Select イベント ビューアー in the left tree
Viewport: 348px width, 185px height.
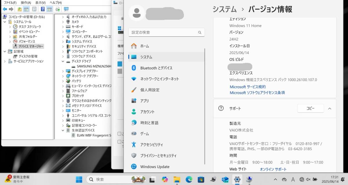pos(29,32)
